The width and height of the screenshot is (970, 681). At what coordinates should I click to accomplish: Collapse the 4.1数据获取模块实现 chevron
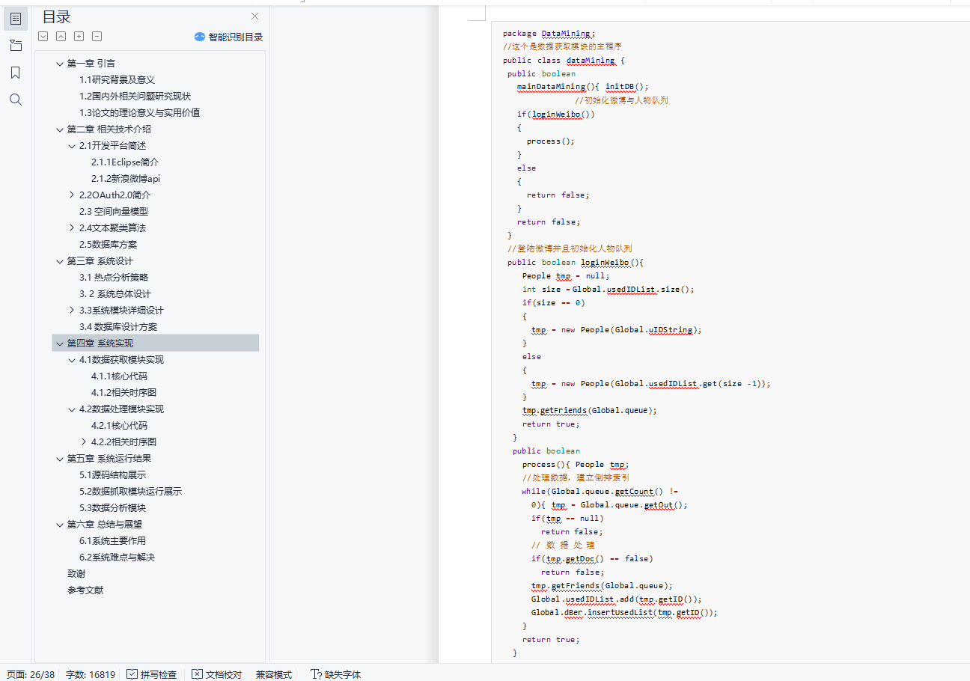point(72,360)
